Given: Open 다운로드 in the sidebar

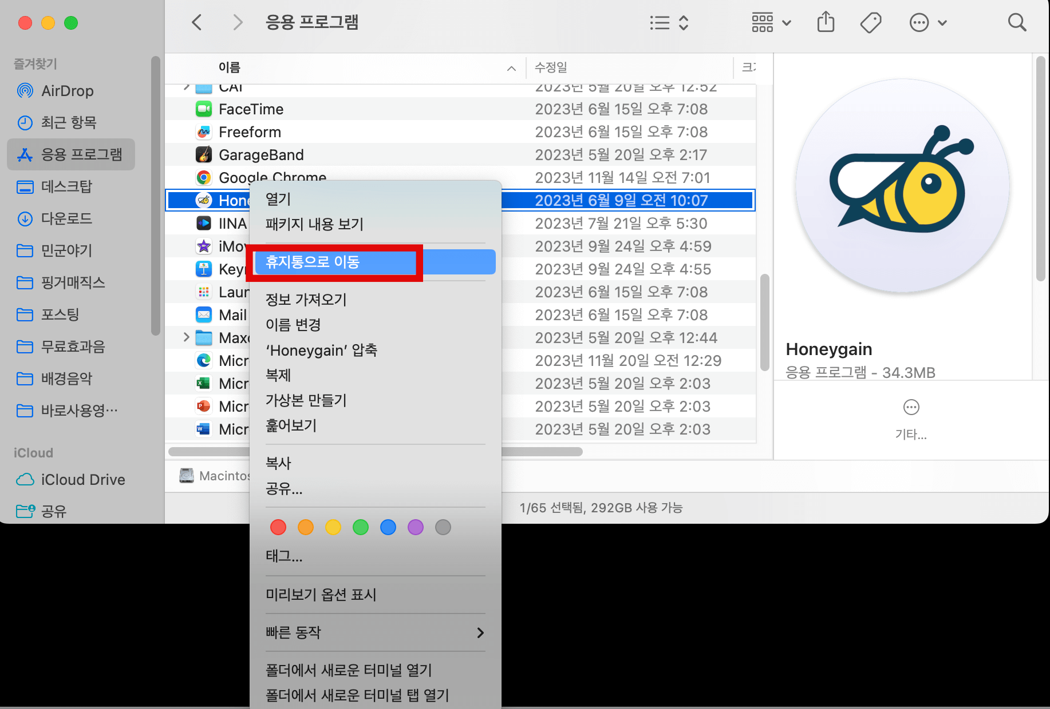Looking at the screenshot, I should point(71,218).
